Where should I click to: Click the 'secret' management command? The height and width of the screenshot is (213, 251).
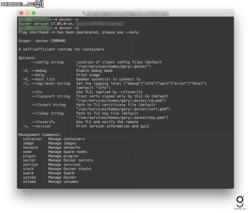[x=29, y=160]
